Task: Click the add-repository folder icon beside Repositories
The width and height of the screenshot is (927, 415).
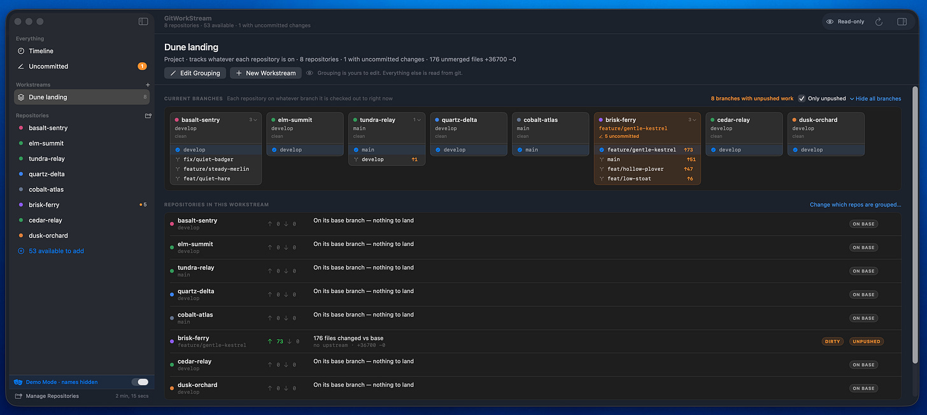Action: click(148, 116)
